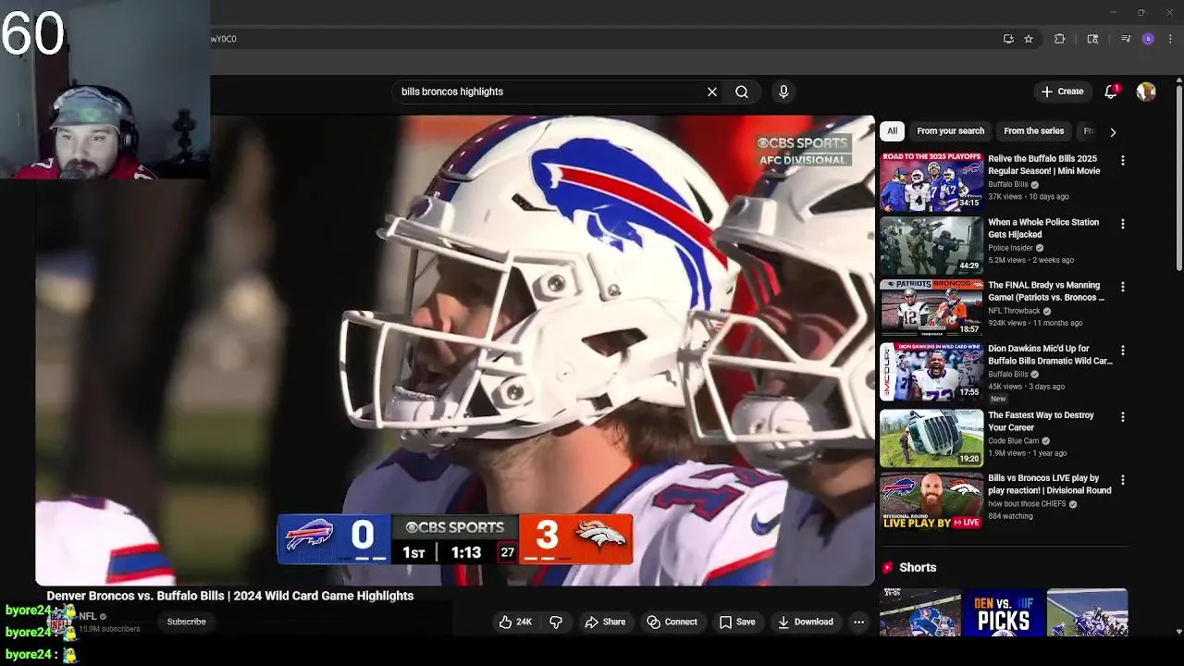Dislike the video with thumbs down
The height and width of the screenshot is (666, 1184).
556,622
